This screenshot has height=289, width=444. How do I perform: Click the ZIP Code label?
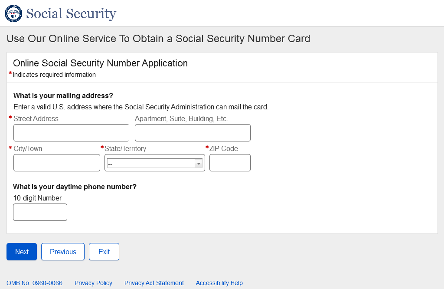(224, 148)
